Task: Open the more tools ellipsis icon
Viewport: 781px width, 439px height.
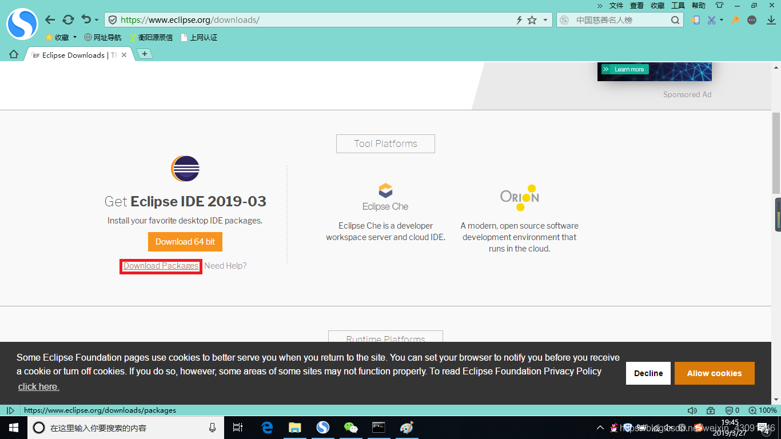Action: [752, 20]
